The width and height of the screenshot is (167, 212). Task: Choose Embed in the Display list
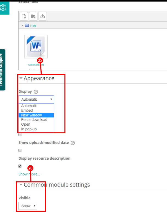[x=36, y=111]
